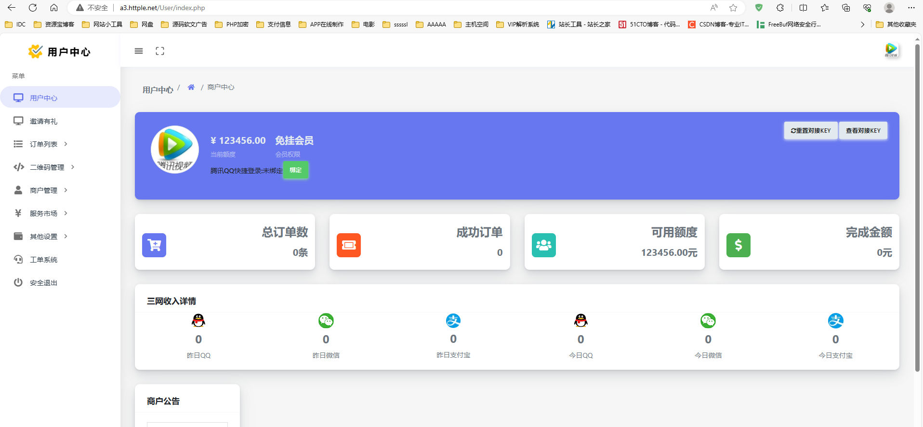Click the 用户中心 breadcrumb title
The image size is (923, 427).
(158, 90)
